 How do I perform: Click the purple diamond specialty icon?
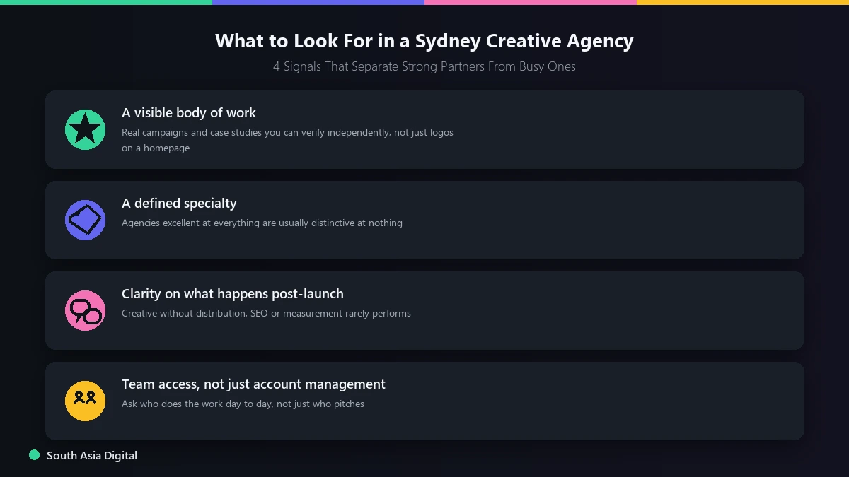click(x=85, y=220)
